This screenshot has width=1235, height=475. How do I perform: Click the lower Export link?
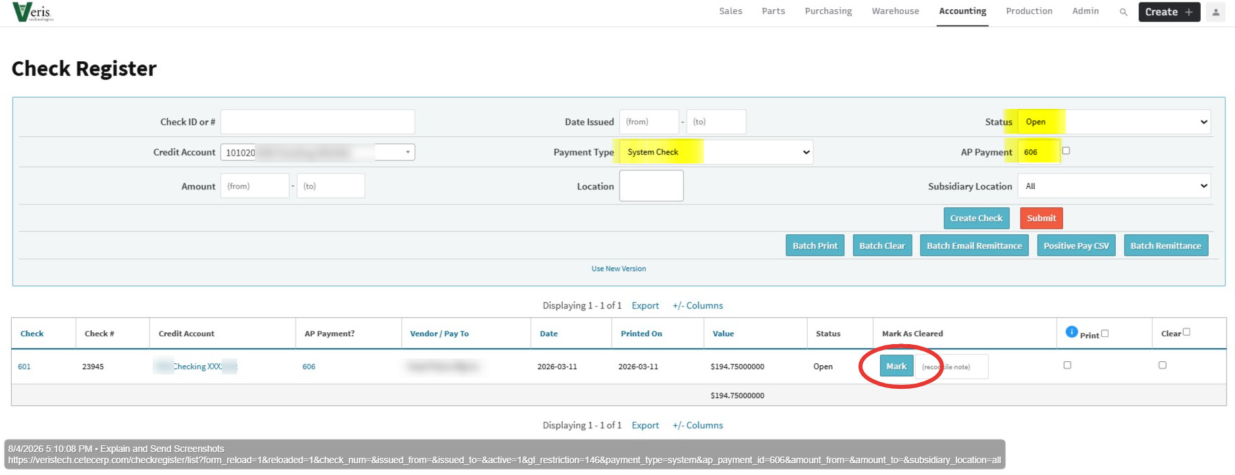point(645,425)
